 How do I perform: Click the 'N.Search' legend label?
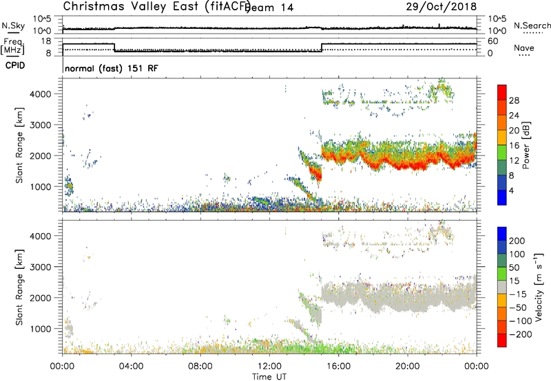(532, 25)
